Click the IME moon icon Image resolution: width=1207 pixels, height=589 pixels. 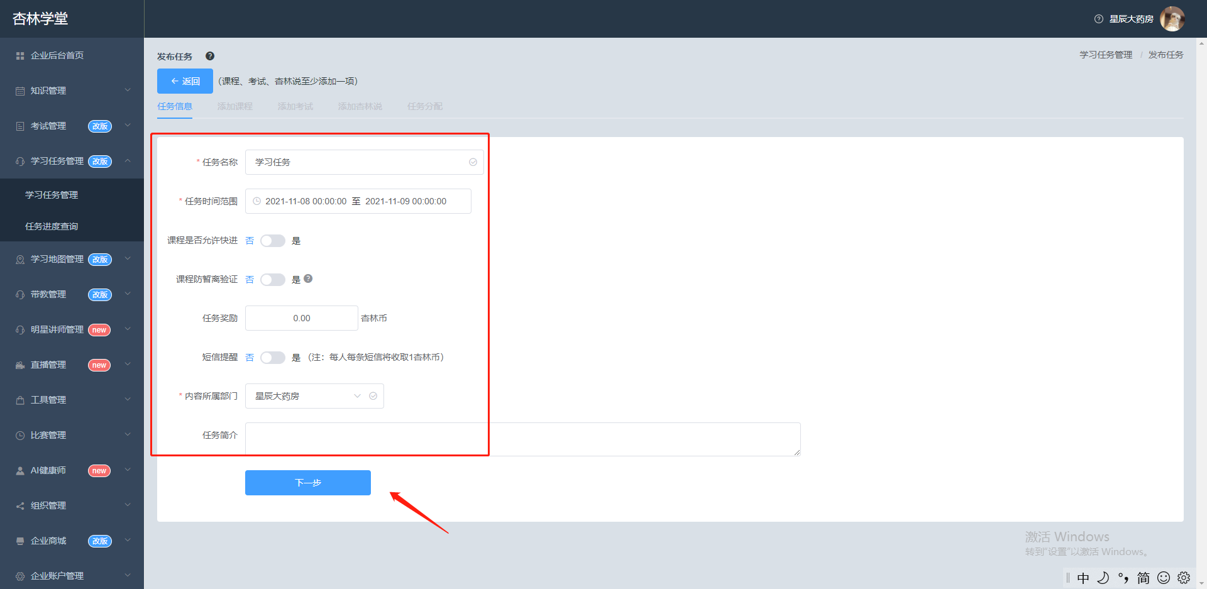coord(1103,578)
